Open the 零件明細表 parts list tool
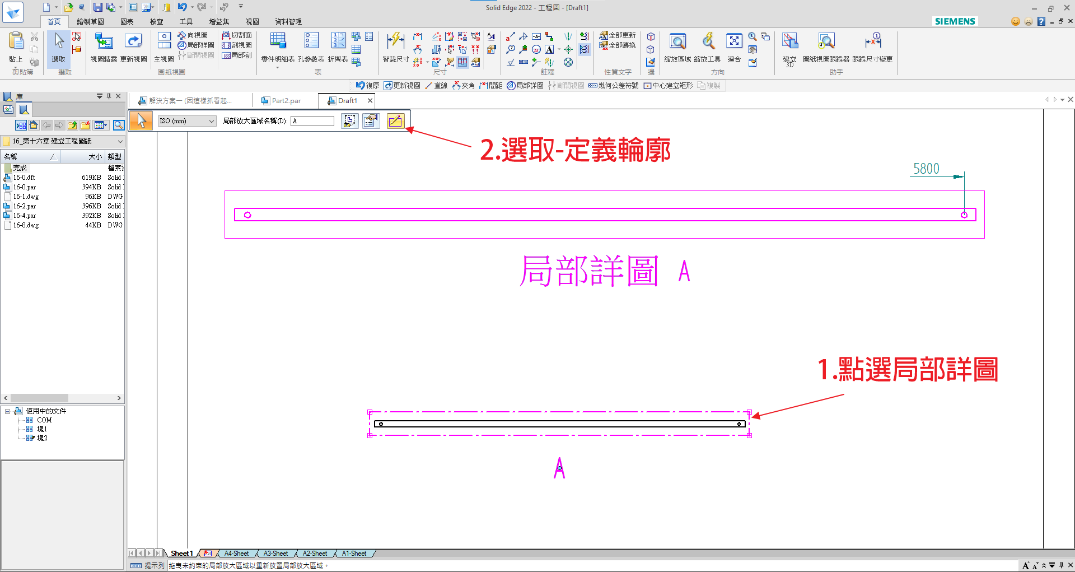The width and height of the screenshot is (1075, 572). pyautogui.click(x=278, y=47)
